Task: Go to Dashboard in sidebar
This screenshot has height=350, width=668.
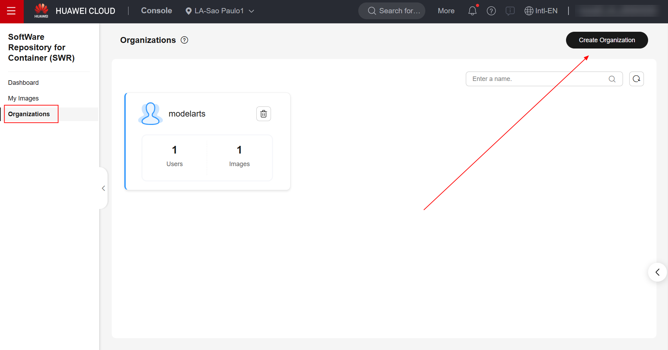Action: point(23,83)
